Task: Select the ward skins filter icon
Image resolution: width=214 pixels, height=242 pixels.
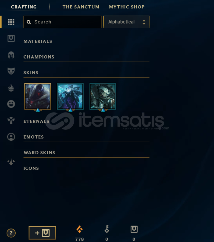Action: point(11,120)
